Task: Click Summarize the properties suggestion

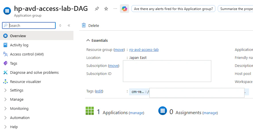Action: pyautogui.click(x=236, y=9)
